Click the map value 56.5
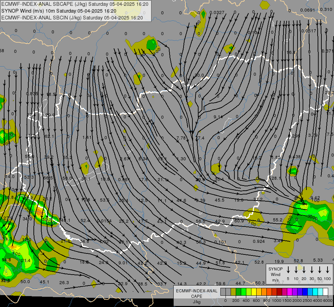The width and height of the screenshot is (334, 307). pos(201,221)
